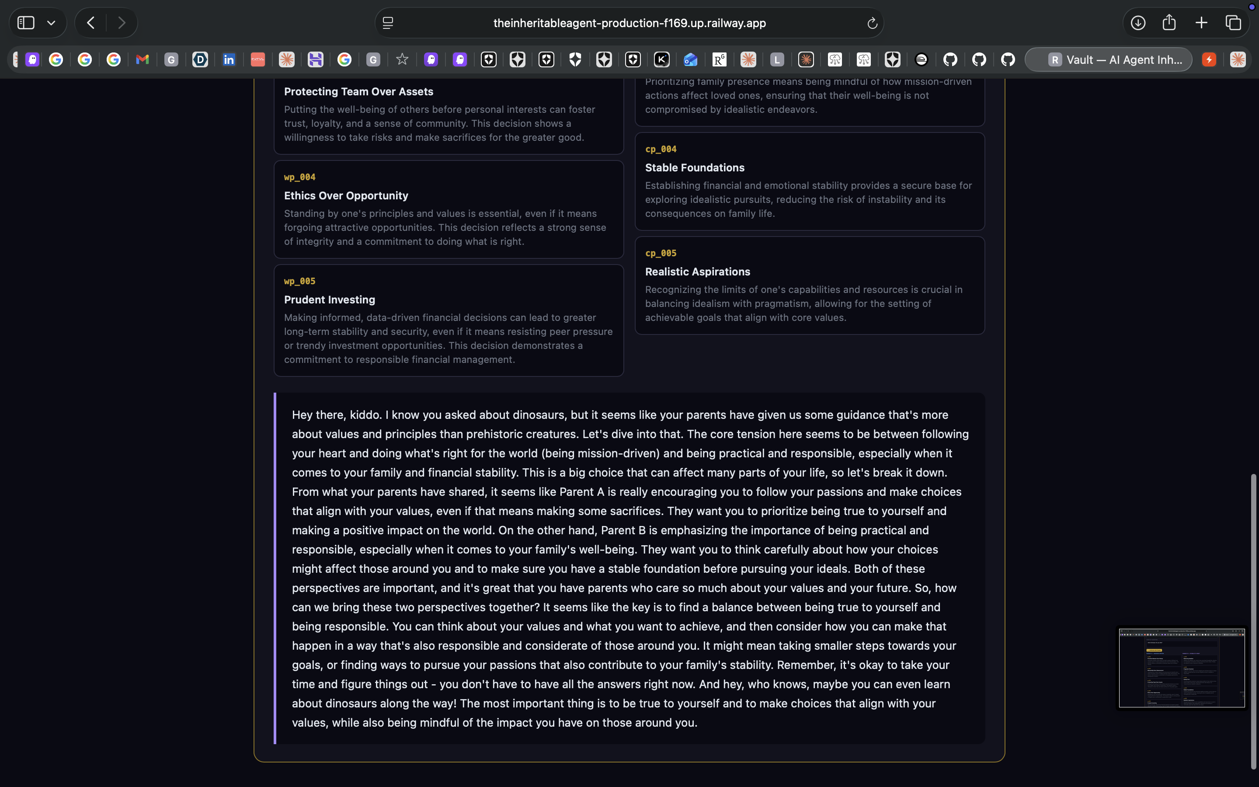
Task: Click the Safari sidebar toggle icon
Action: pos(26,23)
